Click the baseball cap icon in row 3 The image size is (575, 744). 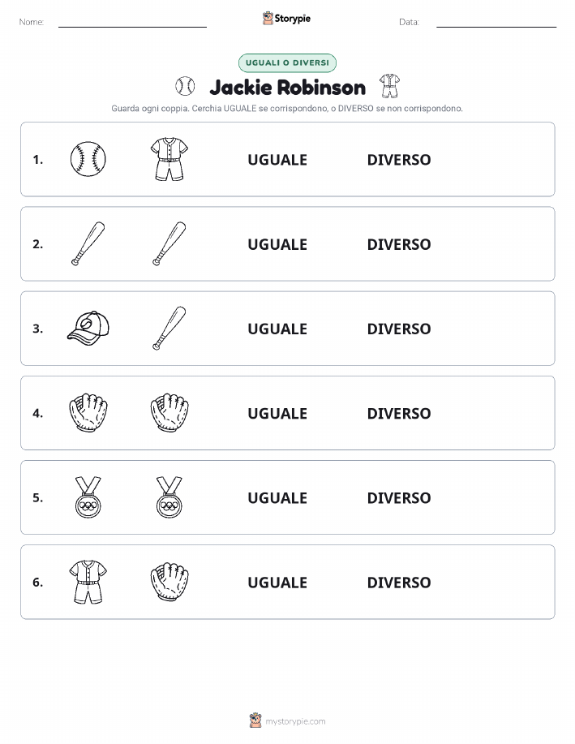click(88, 328)
